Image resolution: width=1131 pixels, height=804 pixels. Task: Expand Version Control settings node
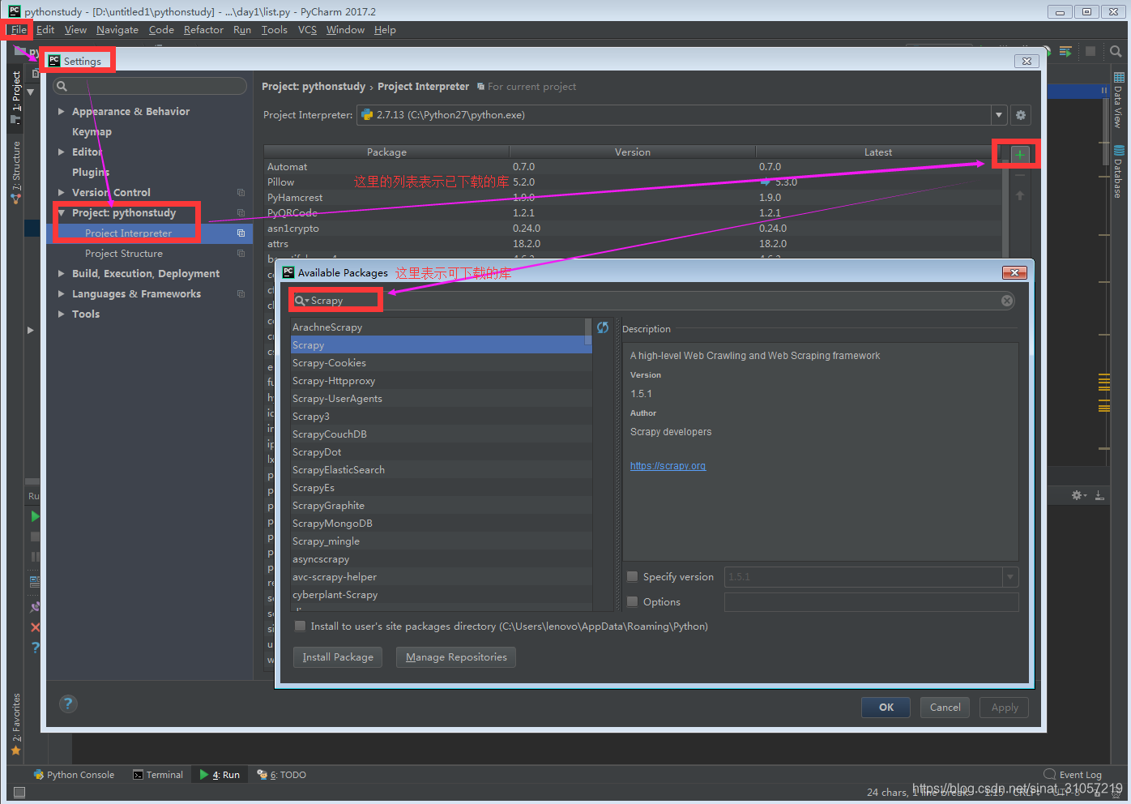click(x=61, y=192)
